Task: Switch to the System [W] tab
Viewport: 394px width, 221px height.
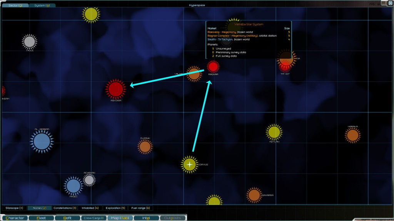Action: tap(42, 5)
